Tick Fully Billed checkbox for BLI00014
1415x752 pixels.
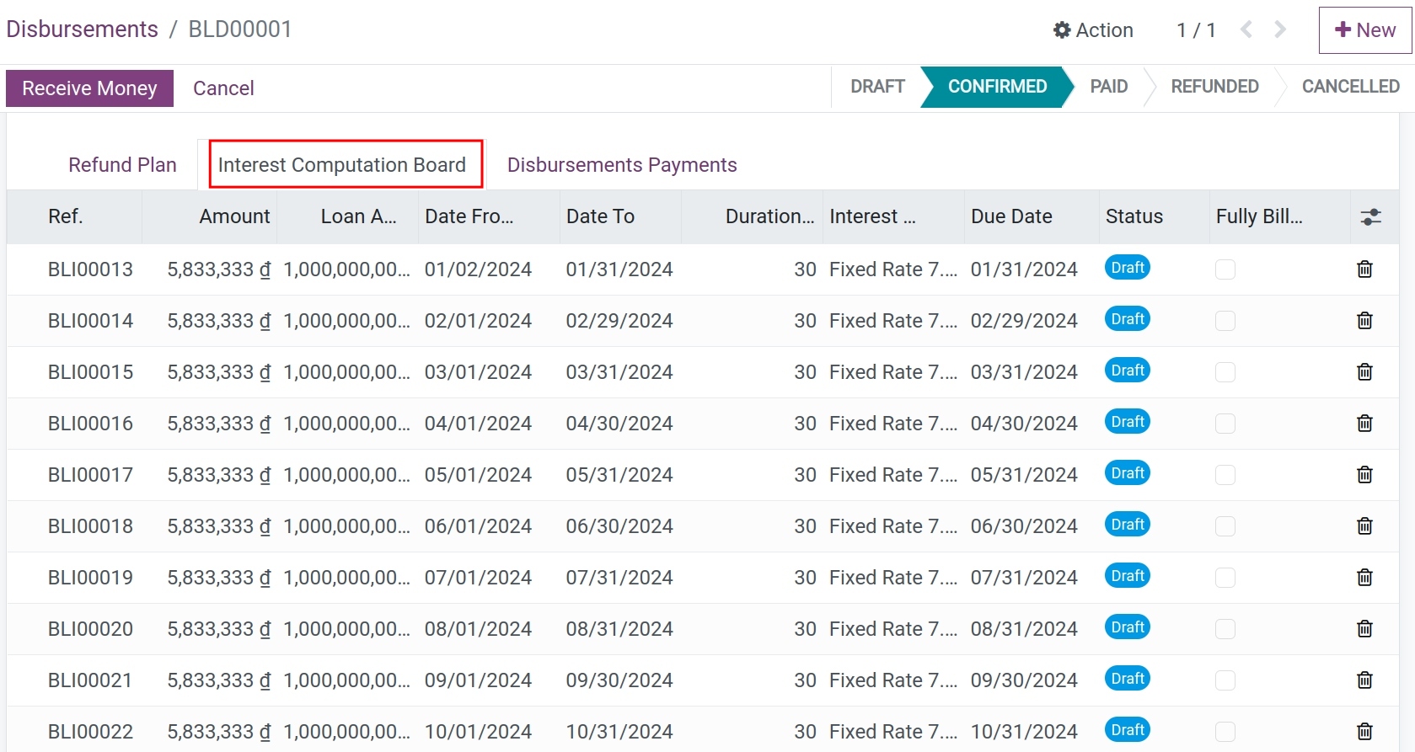click(x=1225, y=321)
